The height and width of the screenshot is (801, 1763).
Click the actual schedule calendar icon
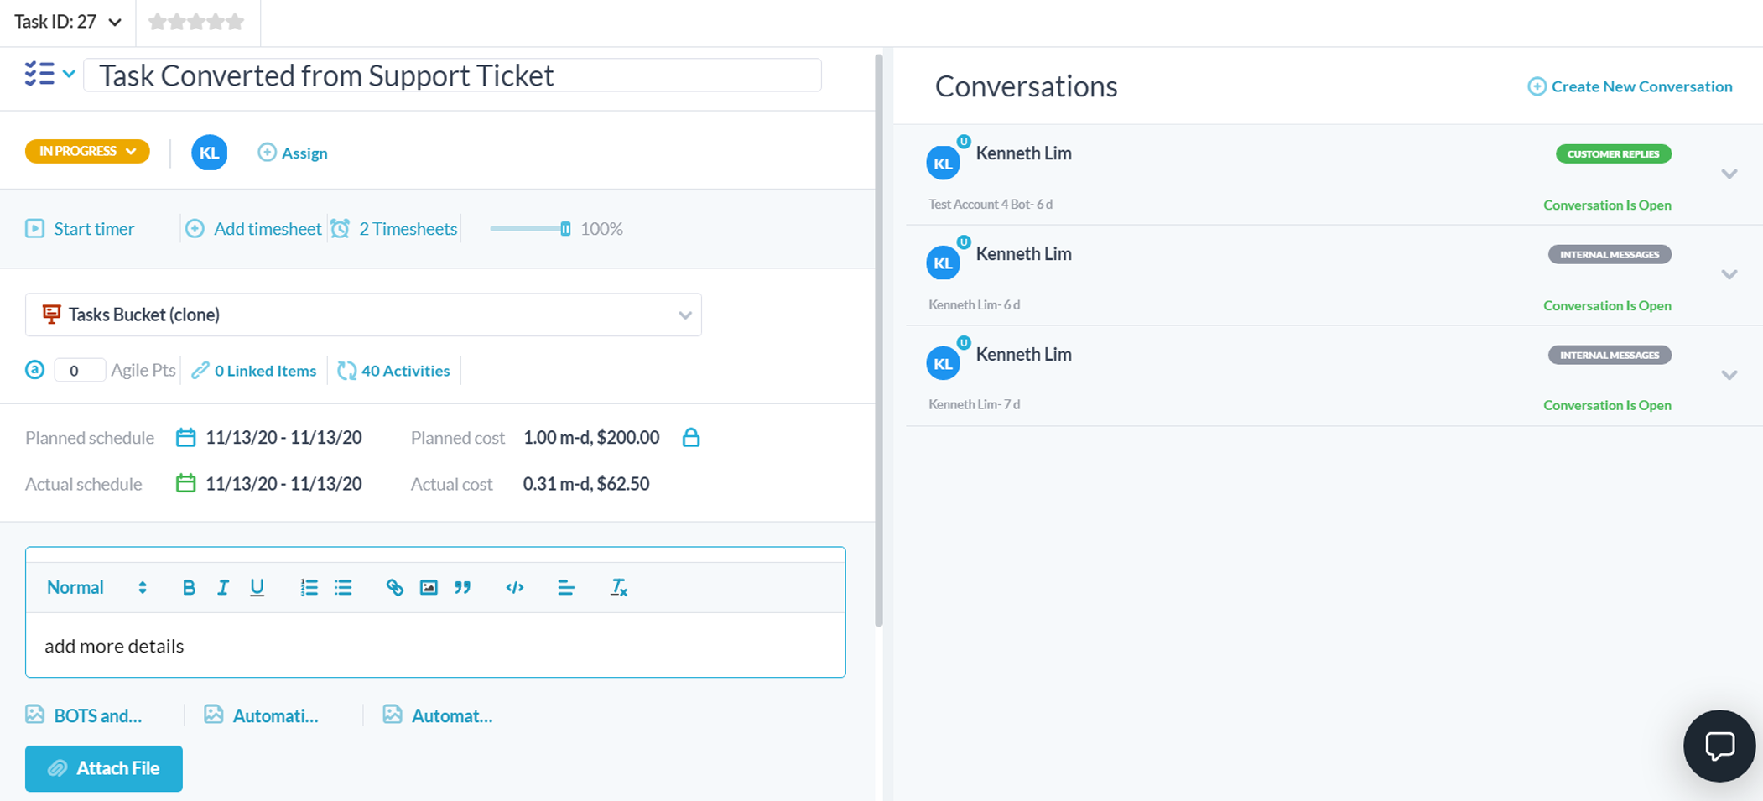[x=185, y=483]
